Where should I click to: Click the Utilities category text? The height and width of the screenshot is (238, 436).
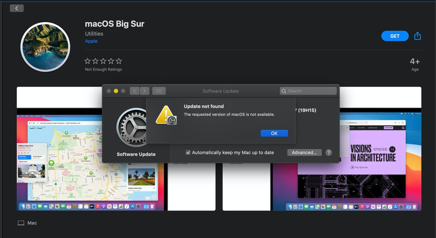(x=94, y=34)
